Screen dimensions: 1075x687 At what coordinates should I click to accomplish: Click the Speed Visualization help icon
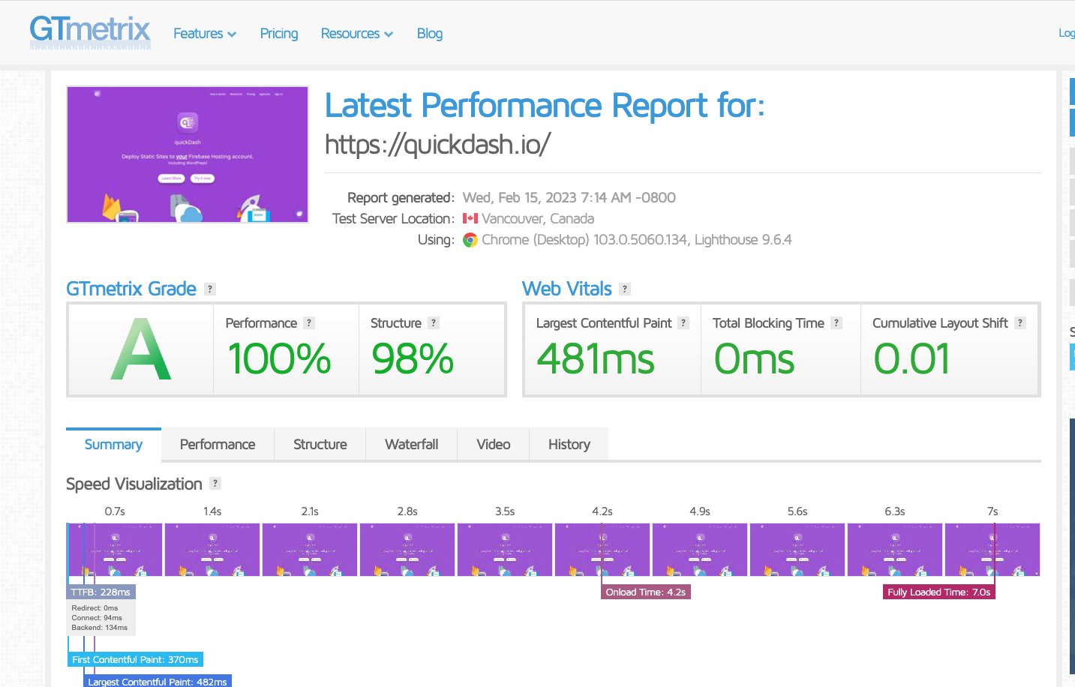pos(215,483)
